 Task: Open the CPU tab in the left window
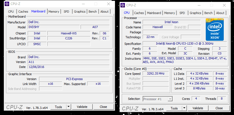pos(11,12)
